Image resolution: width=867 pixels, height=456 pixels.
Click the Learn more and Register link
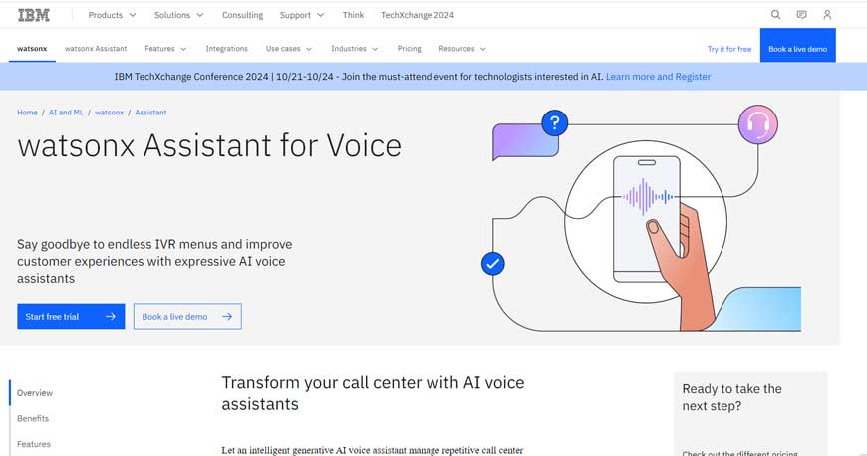658,77
